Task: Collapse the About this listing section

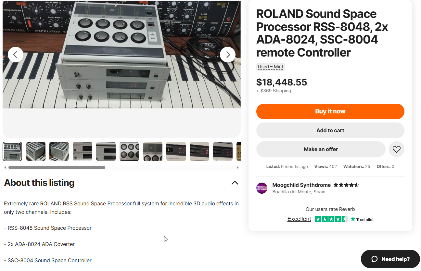Action: click(x=235, y=183)
